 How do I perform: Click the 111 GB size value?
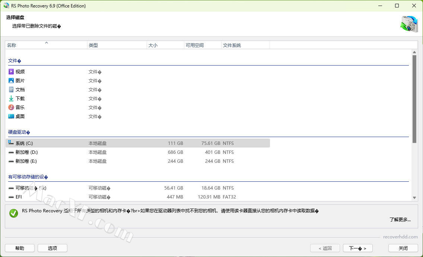click(x=175, y=143)
